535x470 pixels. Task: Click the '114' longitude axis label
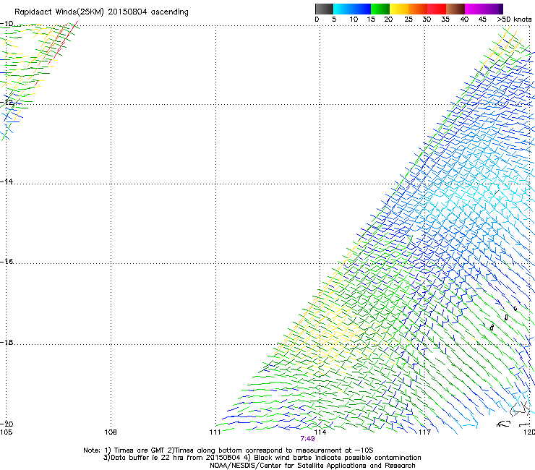320,432
